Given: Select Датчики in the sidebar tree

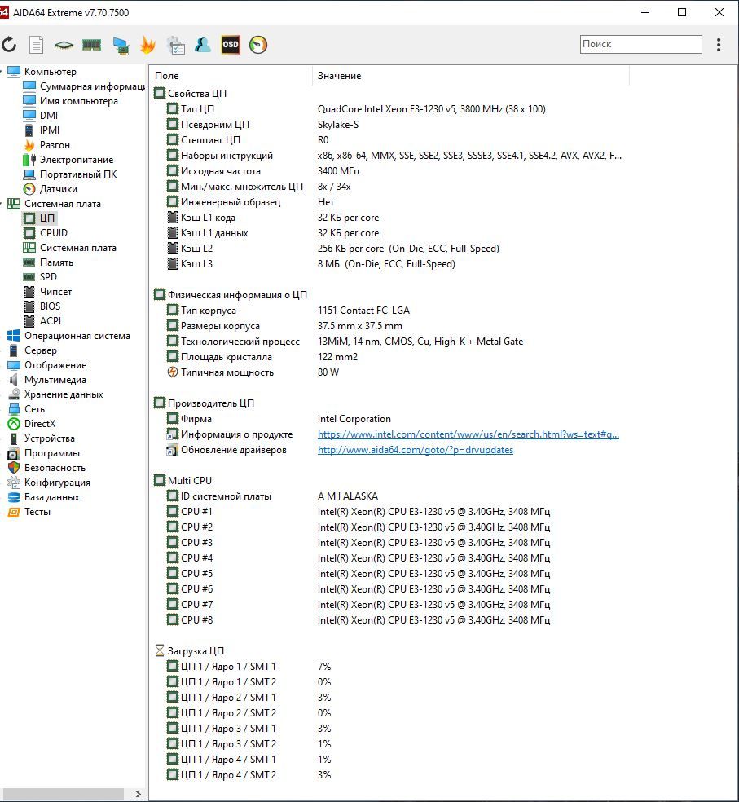Looking at the screenshot, I should (x=59, y=189).
